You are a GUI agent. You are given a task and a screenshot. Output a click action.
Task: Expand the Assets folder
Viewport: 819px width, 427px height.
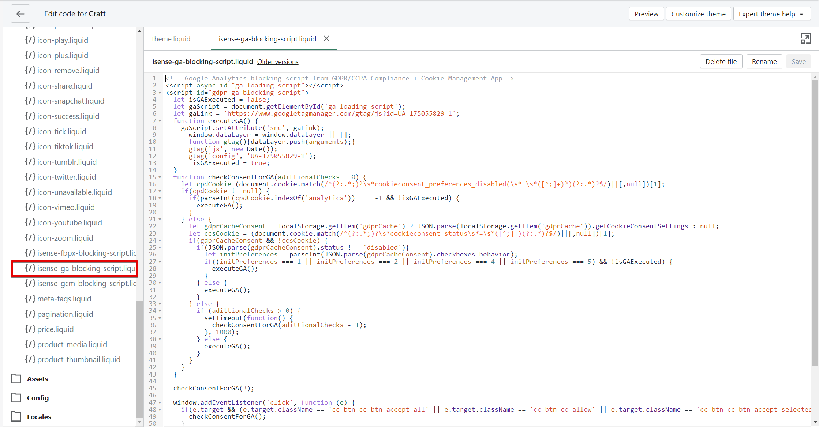[30, 379]
